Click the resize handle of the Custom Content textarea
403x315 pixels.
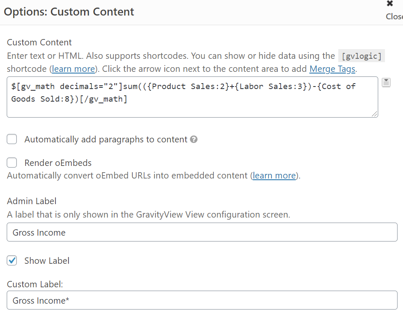[374, 114]
